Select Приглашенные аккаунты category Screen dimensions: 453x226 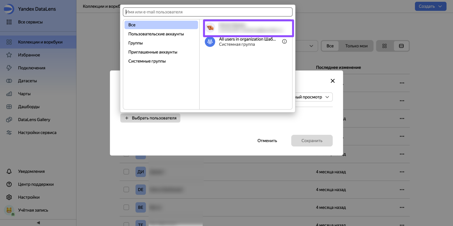coord(161,52)
